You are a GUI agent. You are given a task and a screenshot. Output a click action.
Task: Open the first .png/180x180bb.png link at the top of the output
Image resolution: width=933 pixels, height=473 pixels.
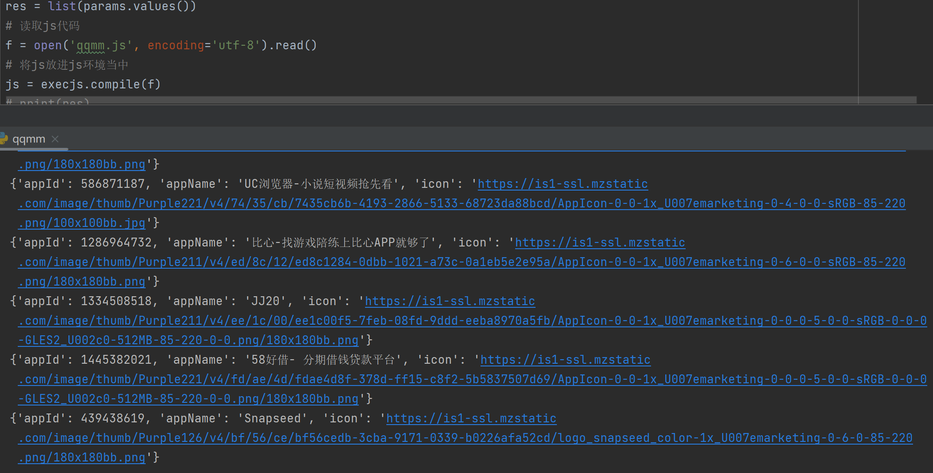82,164
